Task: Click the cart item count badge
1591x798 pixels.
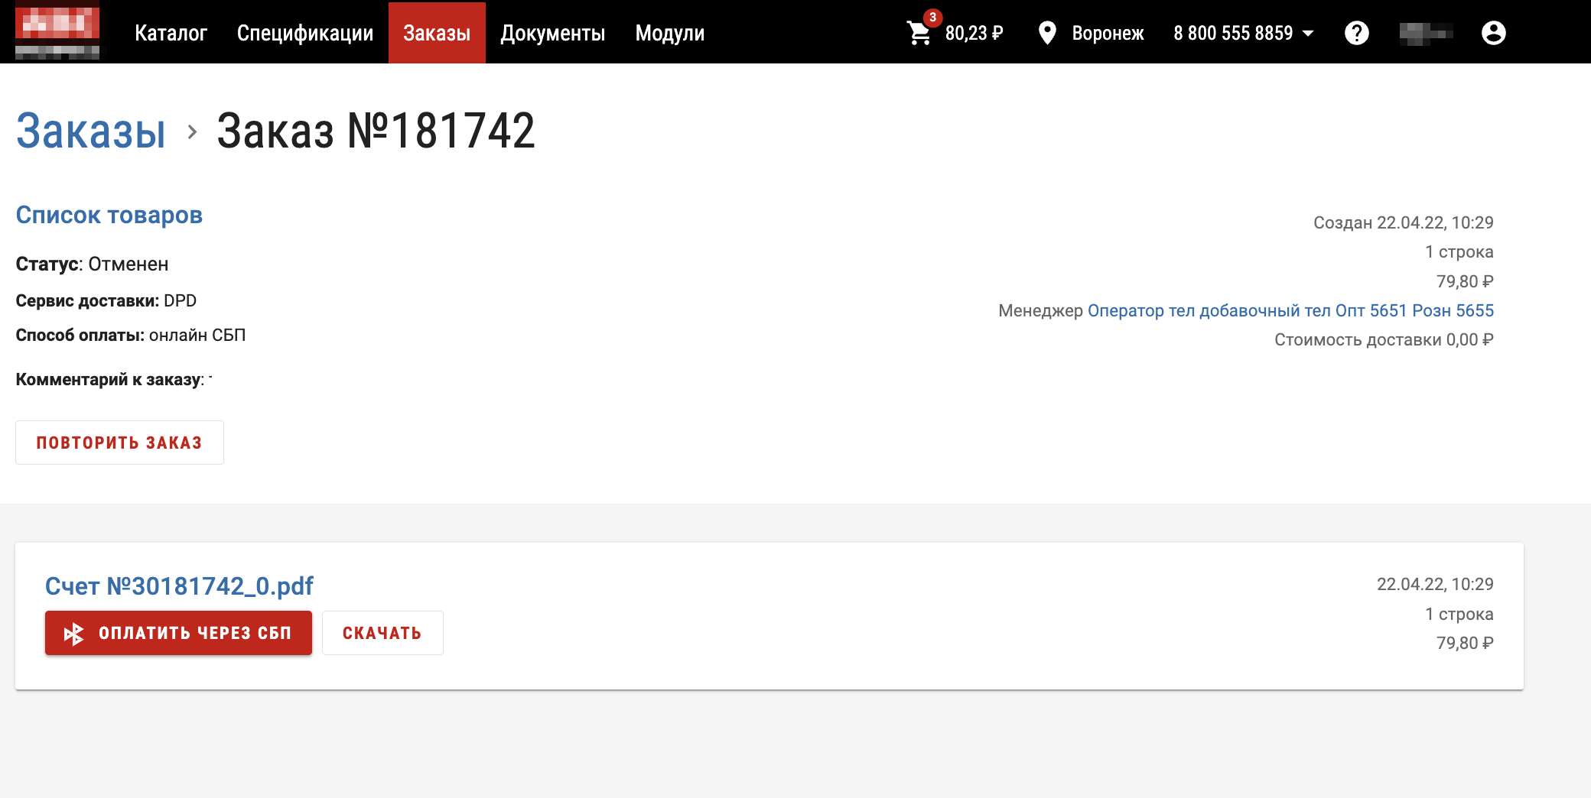Action: click(932, 17)
